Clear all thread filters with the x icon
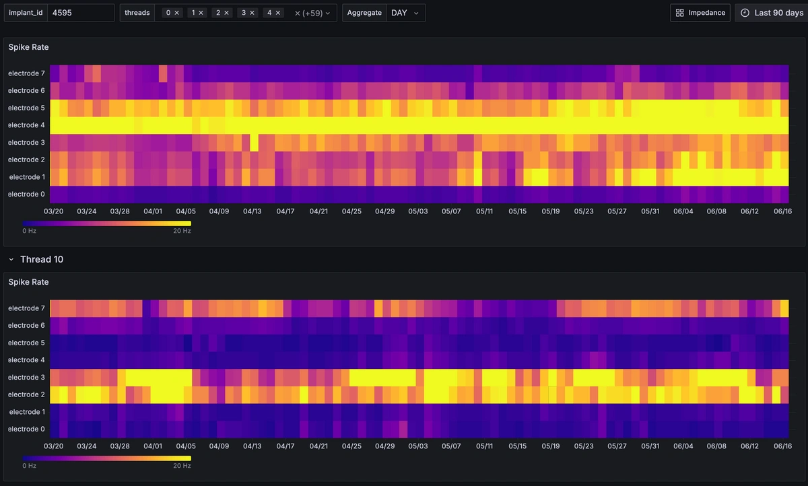The height and width of the screenshot is (486, 808). click(x=297, y=12)
